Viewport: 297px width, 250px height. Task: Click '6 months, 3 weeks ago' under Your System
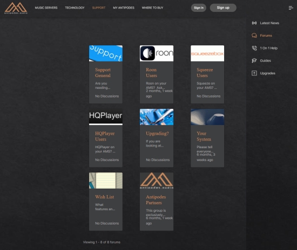[x=206, y=157]
